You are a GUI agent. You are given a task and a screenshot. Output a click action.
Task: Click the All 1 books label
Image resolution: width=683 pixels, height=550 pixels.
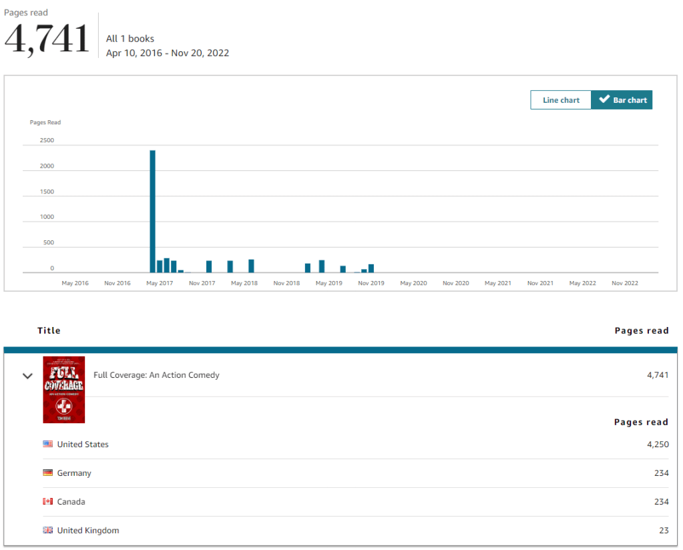pyautogui.click(x=130, y=39)
